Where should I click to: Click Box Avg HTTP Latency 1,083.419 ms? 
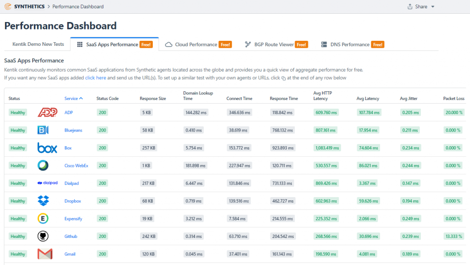tap(327, 148)
